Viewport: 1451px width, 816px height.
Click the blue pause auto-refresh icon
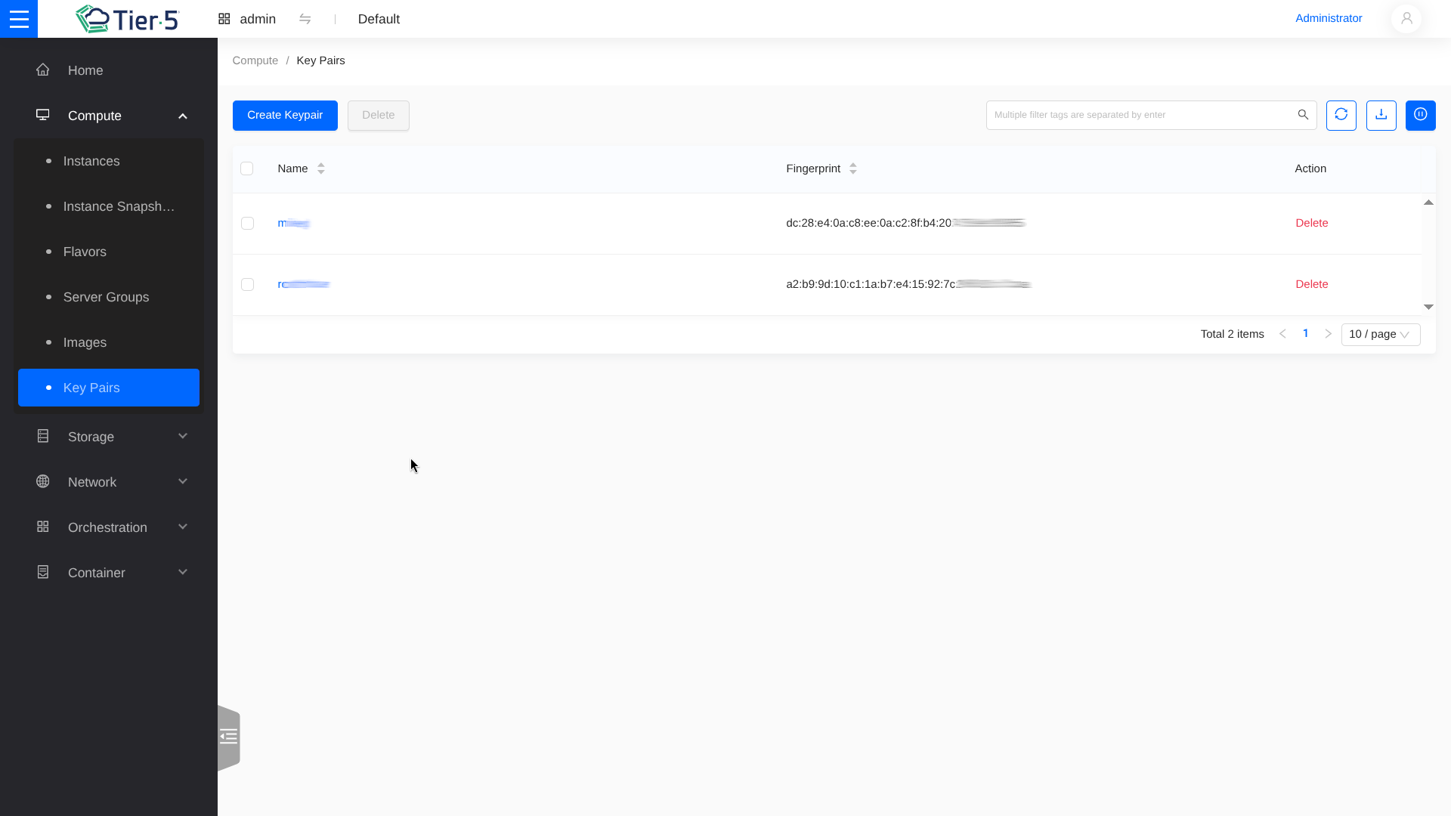[1420, 115]
